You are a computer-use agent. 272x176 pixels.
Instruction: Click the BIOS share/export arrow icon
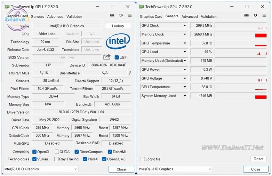(107, 57)
